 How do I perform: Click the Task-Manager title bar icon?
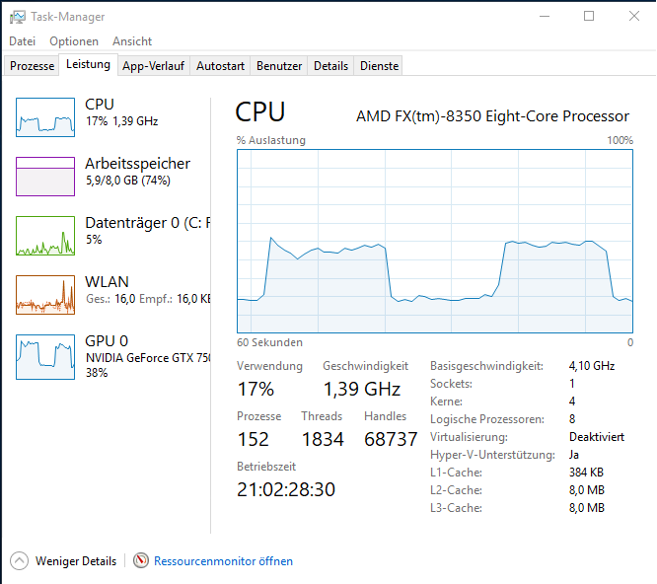[17, 17]
